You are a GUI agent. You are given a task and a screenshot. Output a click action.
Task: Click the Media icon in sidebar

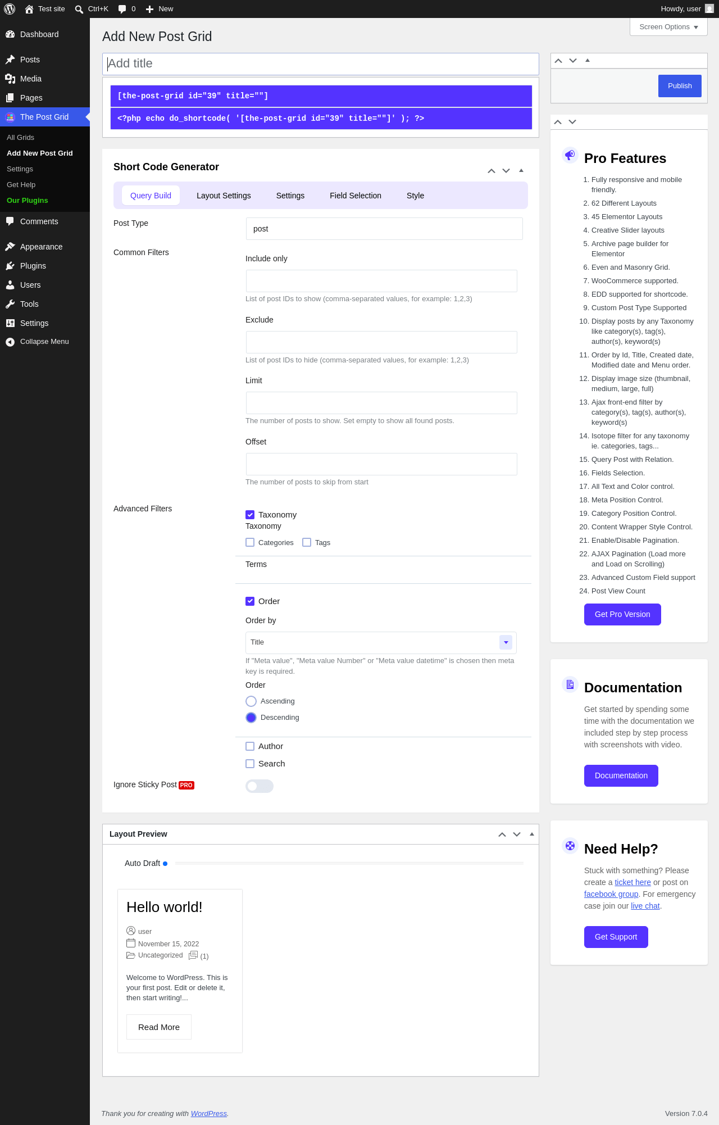[10, 79]
